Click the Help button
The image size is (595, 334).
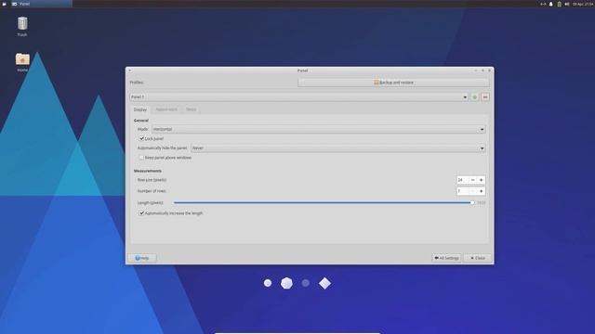142,258
